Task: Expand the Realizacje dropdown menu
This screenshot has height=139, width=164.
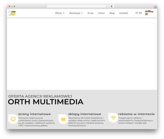Action: pyautogui.click(x=76, y=13)
